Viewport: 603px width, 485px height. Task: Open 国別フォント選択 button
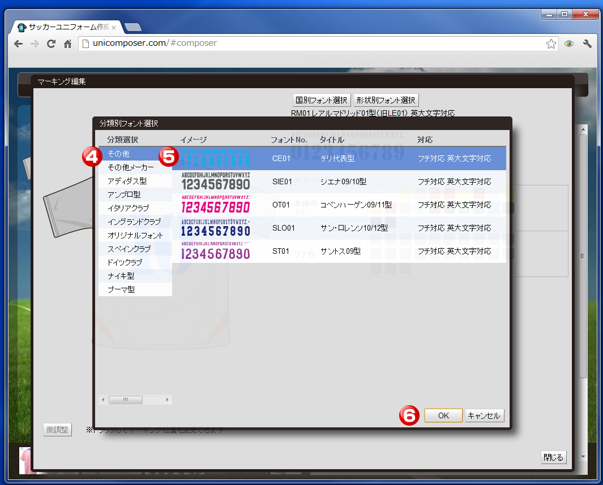coord(322,100)
